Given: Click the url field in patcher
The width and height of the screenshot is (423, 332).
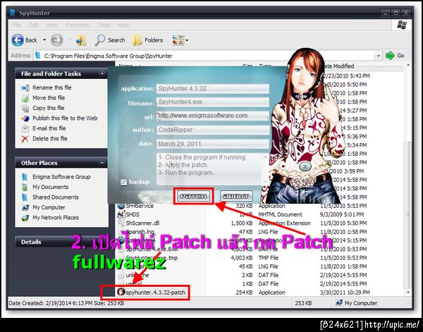Looking at the screenshot, I should (213, 116).
